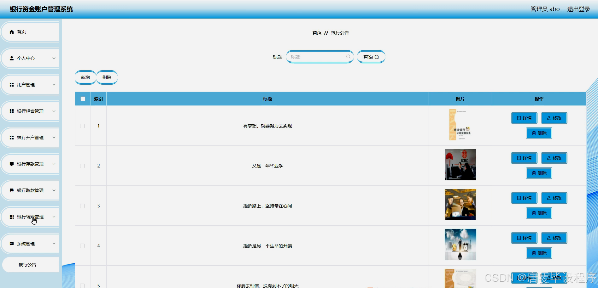Click 删除 for row 2 又是一年毕业季
The height and width of the screenshot is (288, 598).
pyautogui.click(x=539, y=173)
